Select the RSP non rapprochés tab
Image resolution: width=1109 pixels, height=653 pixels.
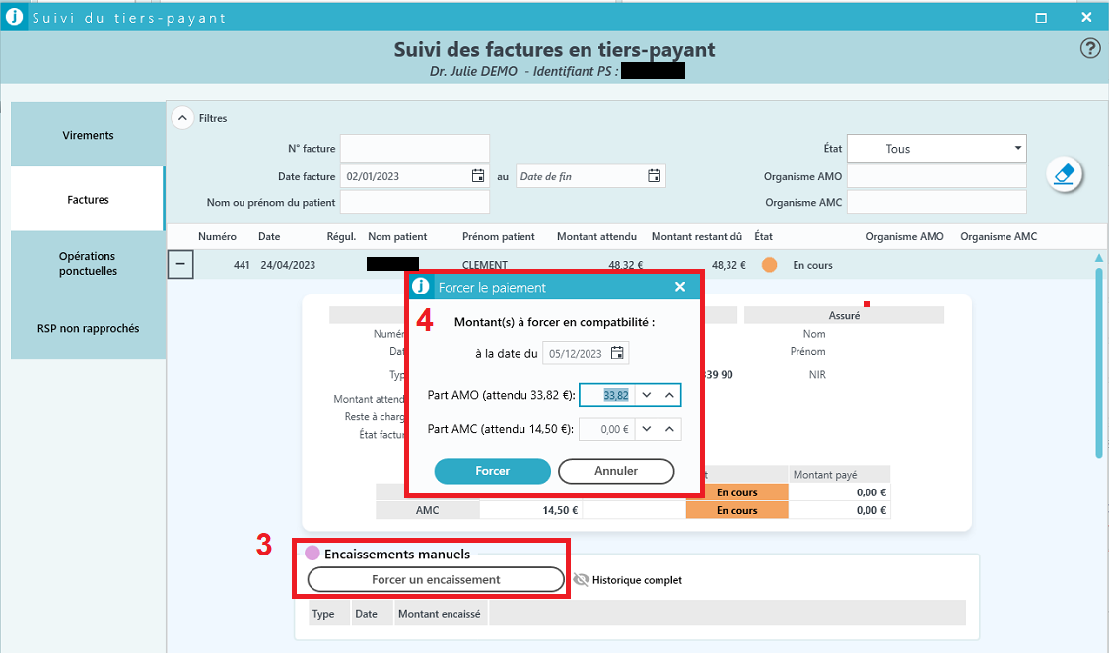pyautogui.click(x=88, y=329)
